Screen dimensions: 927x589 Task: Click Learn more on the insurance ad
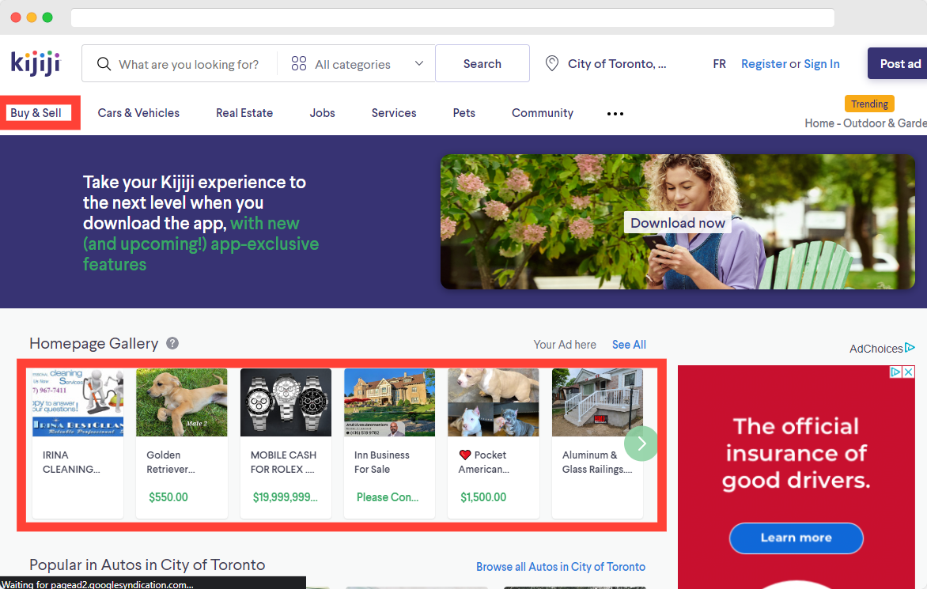click(x=796, y=538)
